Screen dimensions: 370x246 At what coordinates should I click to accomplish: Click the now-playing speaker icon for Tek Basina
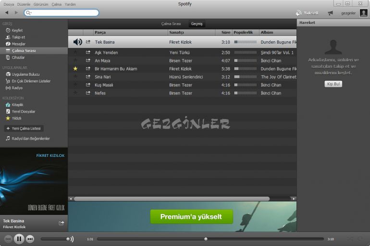click(x=77, y=42)
